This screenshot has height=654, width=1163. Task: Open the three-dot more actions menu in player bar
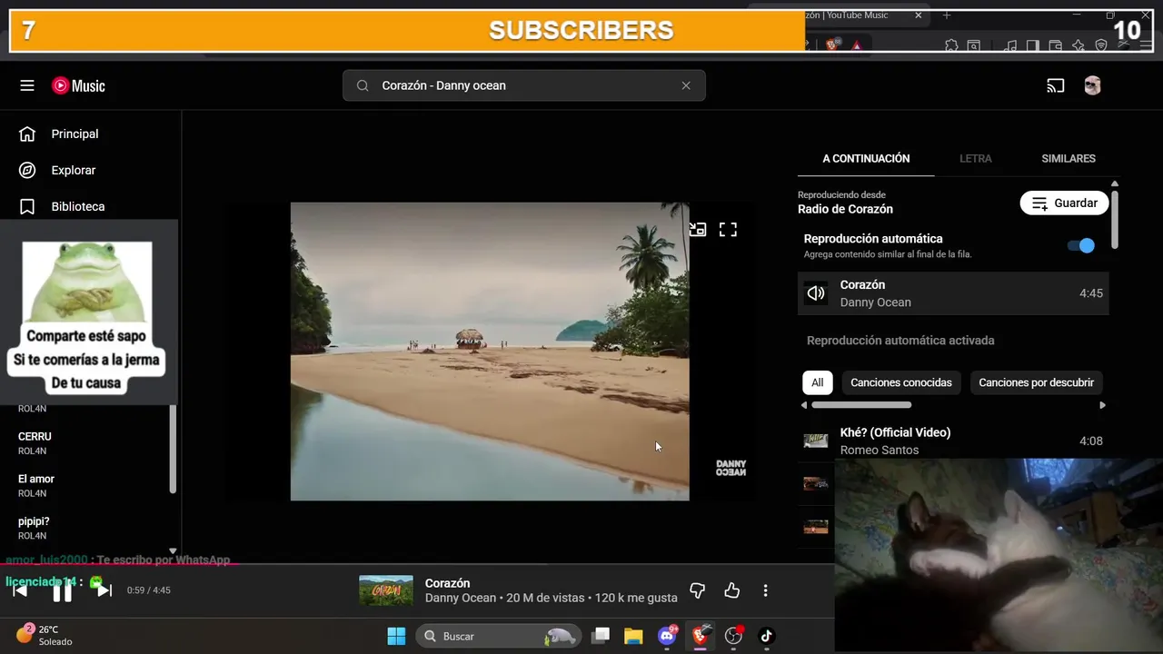[x=765, y=590]
